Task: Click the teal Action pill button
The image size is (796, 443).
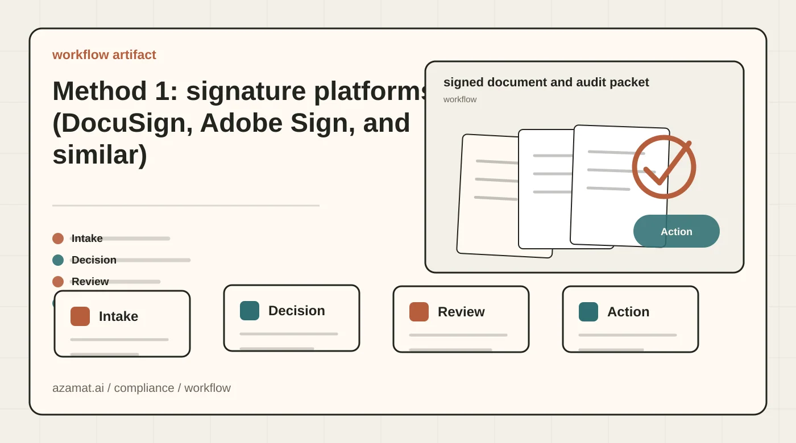Action: [x=677, y=231]
